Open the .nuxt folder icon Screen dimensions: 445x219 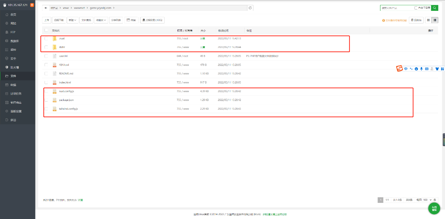pyautogui.click(x=54, y=39)
